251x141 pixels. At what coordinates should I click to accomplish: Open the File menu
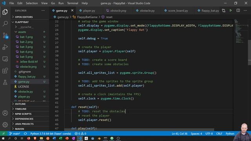11,3
